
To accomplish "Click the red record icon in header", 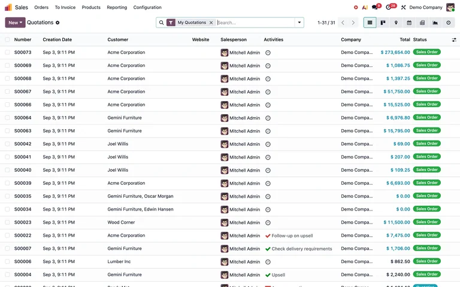I will point(356,7).
